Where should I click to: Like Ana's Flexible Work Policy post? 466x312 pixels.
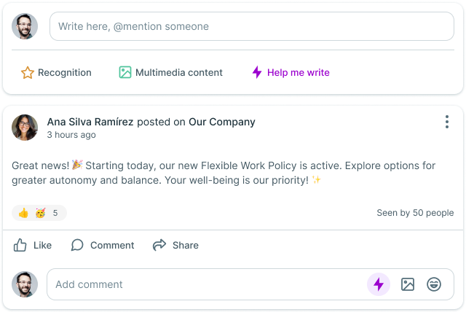coord(33,245)
